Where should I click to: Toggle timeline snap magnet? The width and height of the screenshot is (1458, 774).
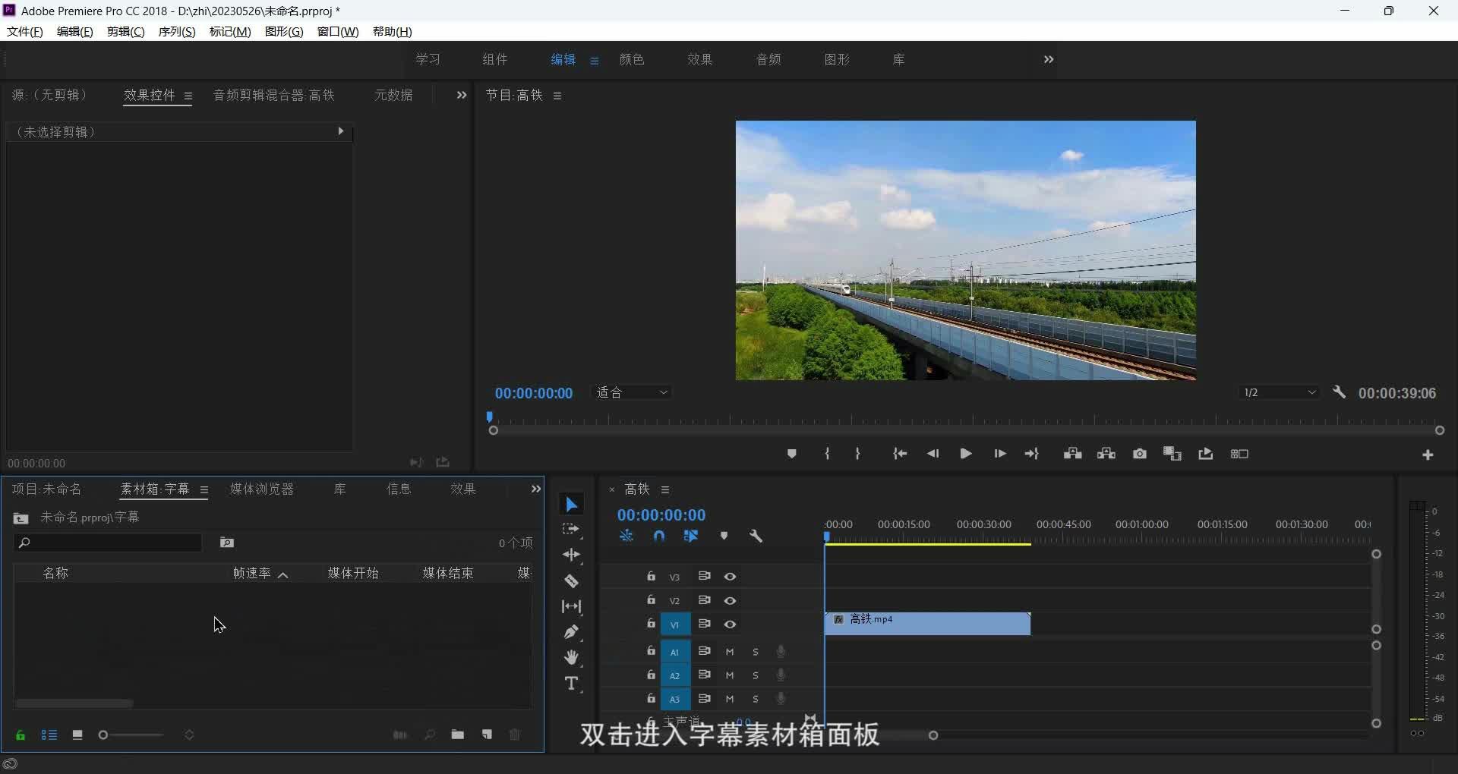pyautogui.click(x=659, y=536)
